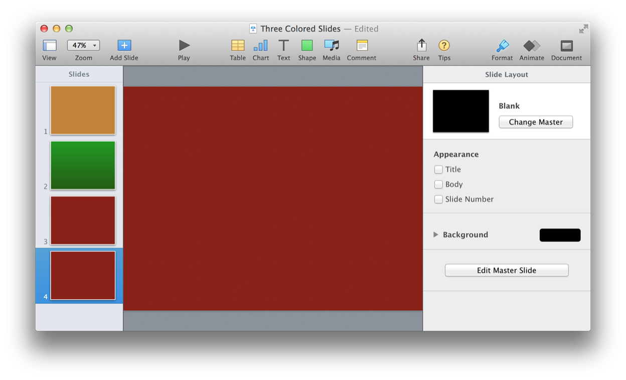Select the highlighted slide 4 thumbnail
Viewport: 626px width, 380px height.
83,276
